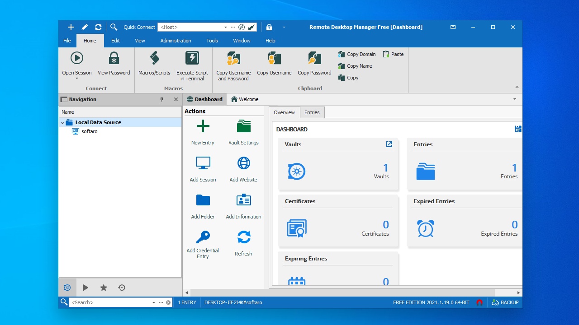Click Copy Domain in Clipboard group
Image resolution: width=579 pixels, height=325 pixels.
tap(357, 54)
